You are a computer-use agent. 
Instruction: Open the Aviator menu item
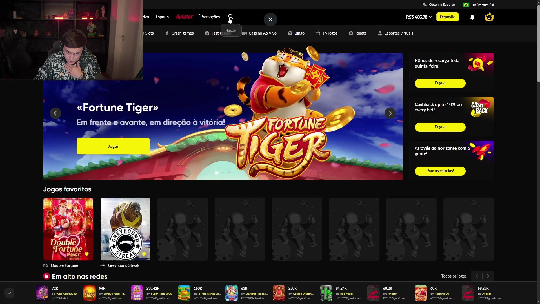[185, 17]
